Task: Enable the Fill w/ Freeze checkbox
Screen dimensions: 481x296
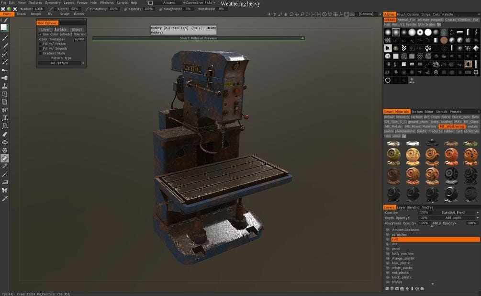Action: point(41,44)
